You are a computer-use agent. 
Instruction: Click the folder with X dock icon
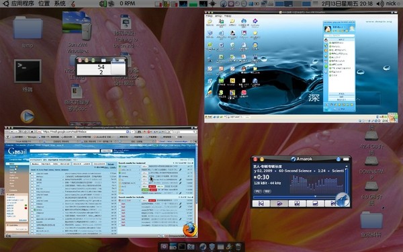pyautogui.click(x=191, y=247)
